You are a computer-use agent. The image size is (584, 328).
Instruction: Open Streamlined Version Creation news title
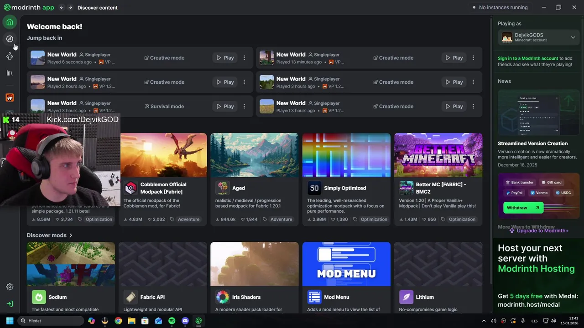click(x=532, y=143)
